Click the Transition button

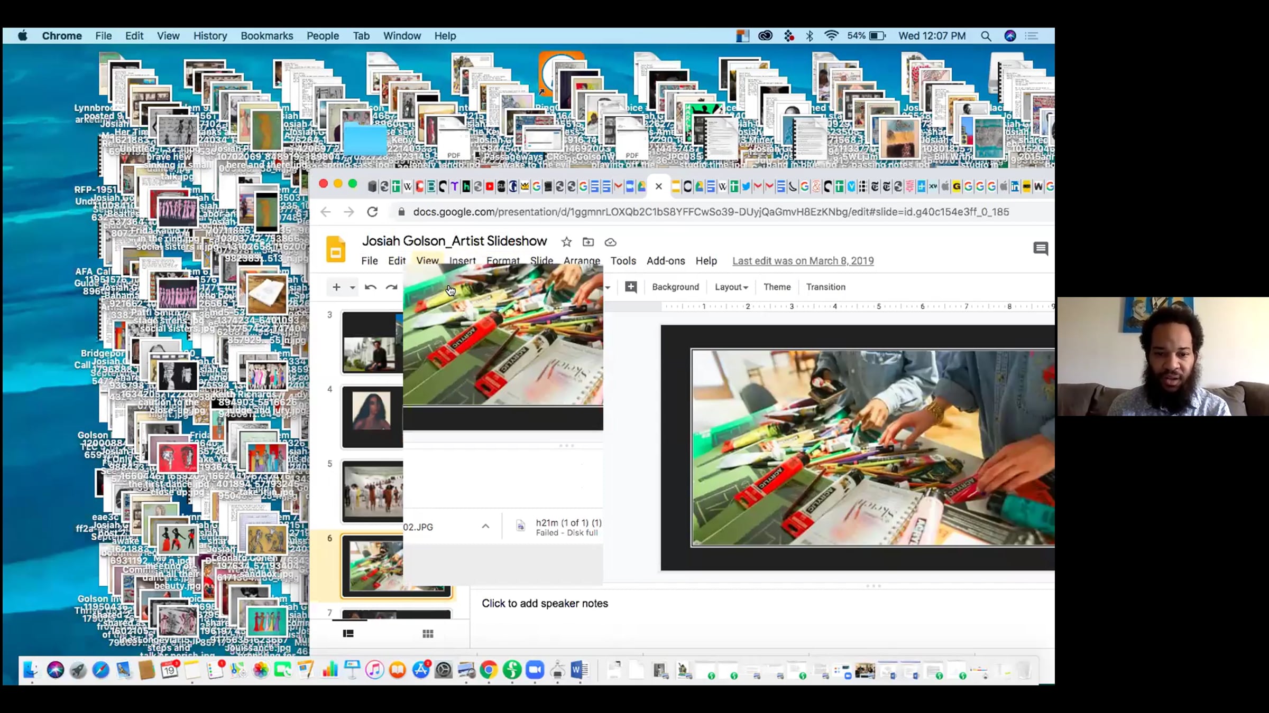[x=825, y=287]
